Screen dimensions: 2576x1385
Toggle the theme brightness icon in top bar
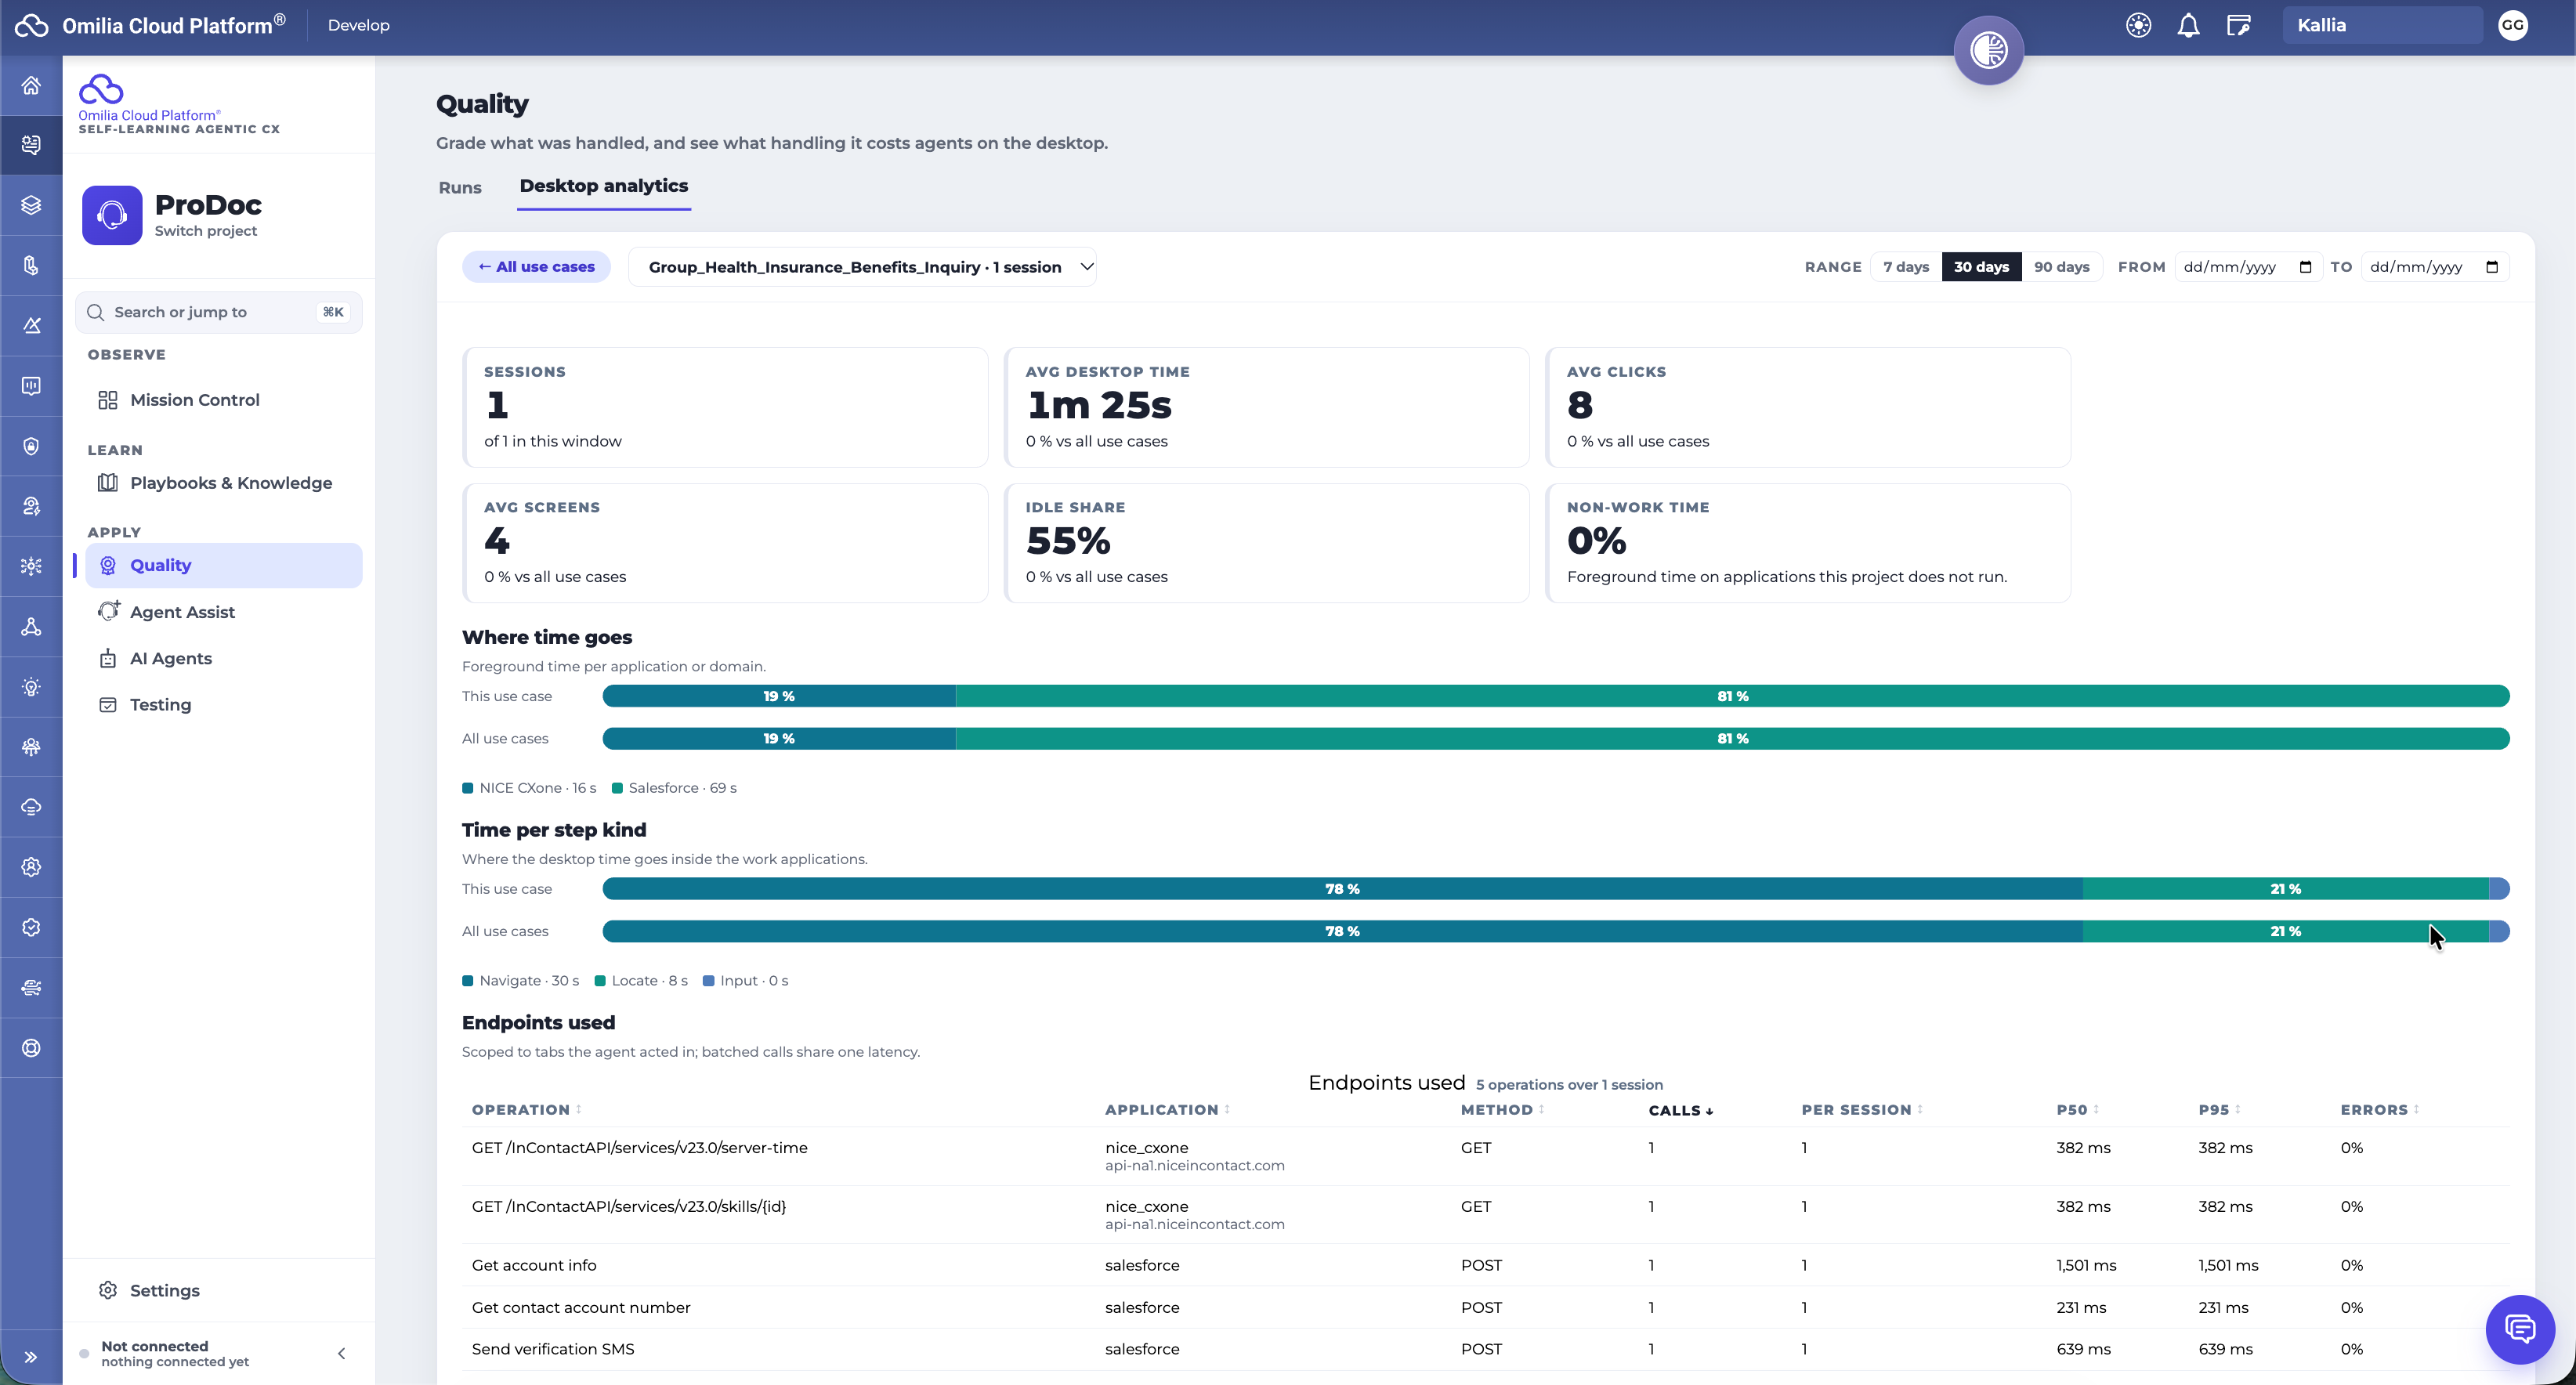[2138, 26]
